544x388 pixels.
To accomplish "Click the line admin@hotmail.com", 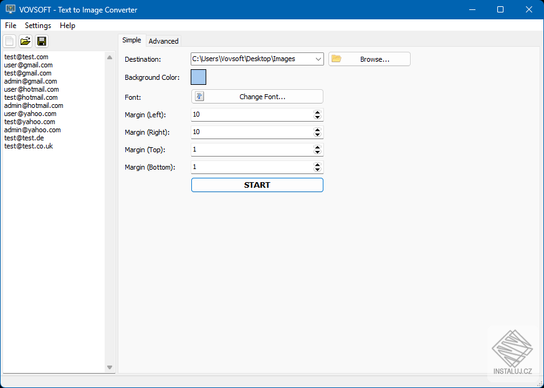I will coord(34,105).
